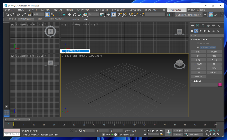Click the Select and Place icon

(x=85, y=14)
